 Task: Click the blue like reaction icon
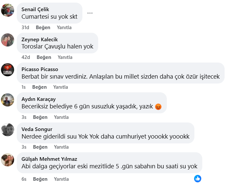click(x=197, y=178)
